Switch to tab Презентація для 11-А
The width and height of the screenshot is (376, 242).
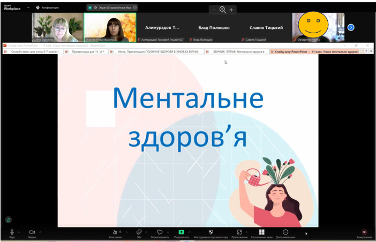[86, 51]
